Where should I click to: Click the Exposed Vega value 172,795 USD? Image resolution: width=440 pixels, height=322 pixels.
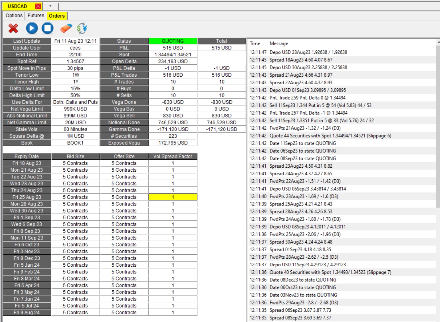pyautogui.click(x=173, y=143)
